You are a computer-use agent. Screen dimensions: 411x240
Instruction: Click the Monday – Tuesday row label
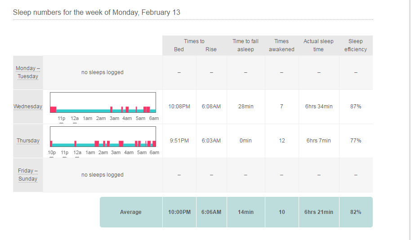coord(28,72)
